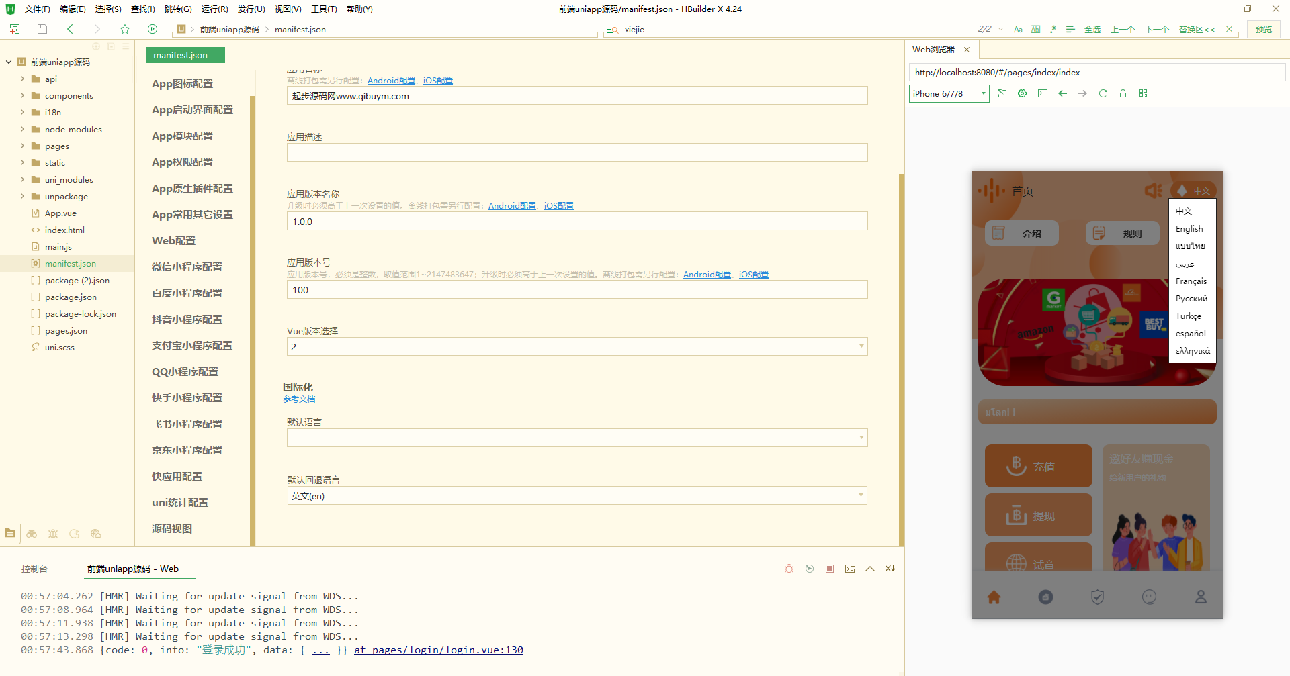Select English in the language list

click(x=1189, y=229)
